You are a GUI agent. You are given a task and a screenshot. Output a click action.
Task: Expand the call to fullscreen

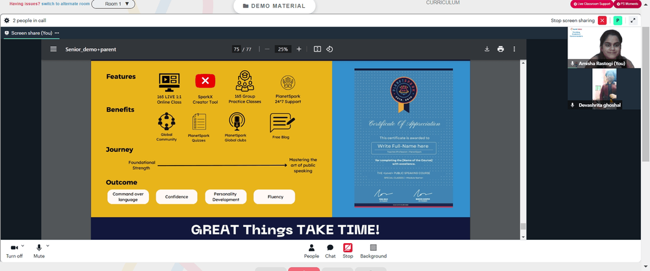pyautogui.click(x=633, y=20)
